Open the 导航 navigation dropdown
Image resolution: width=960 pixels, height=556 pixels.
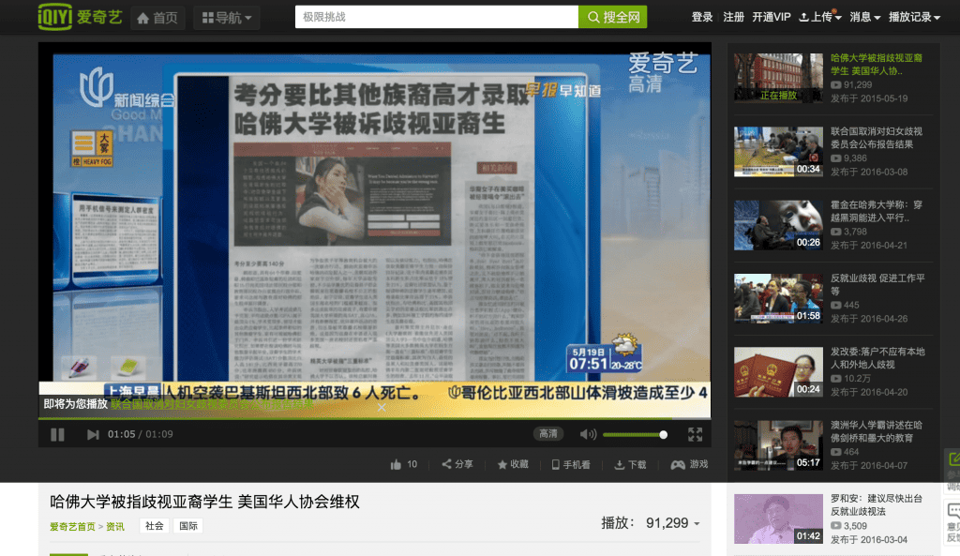click(227, 18)
